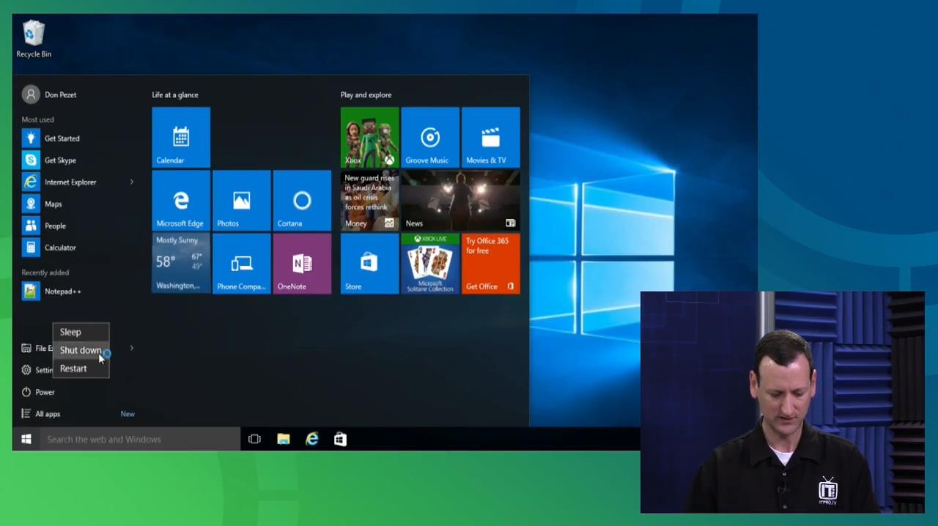Open the Money news tile
938x526 pixels.
369,201
